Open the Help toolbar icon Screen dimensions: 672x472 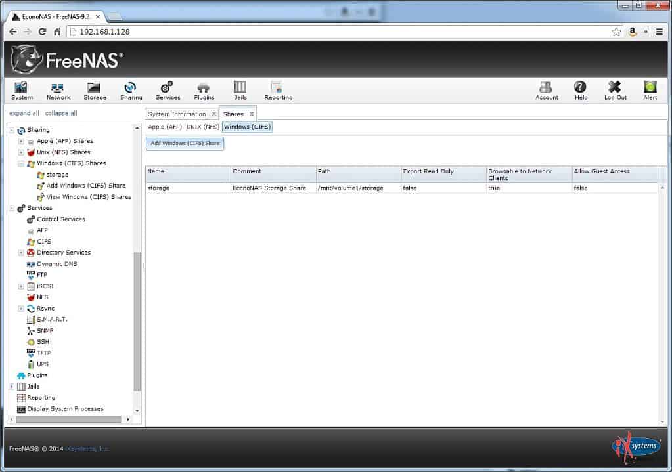point(581,91)
